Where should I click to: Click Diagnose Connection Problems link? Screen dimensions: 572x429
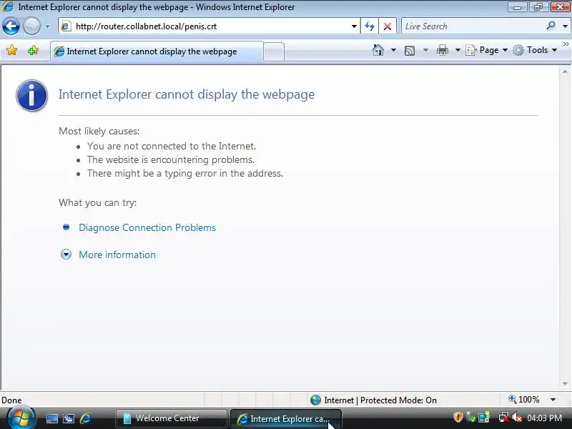pyautogui.click(x=147, y=227)
